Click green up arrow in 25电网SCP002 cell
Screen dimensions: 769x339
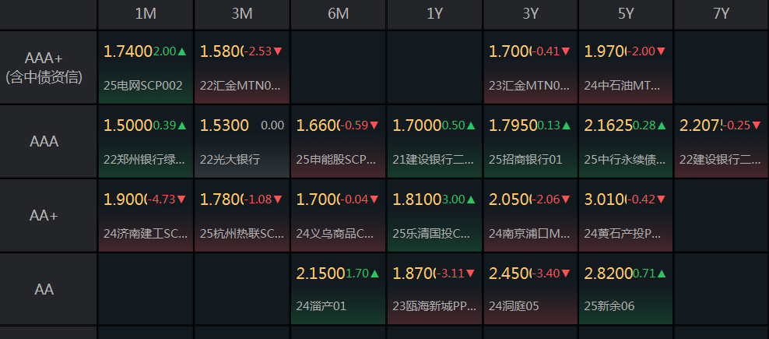coord(182,51)
